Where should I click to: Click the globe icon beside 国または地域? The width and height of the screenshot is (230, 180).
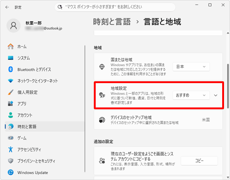tap(102, 67)
